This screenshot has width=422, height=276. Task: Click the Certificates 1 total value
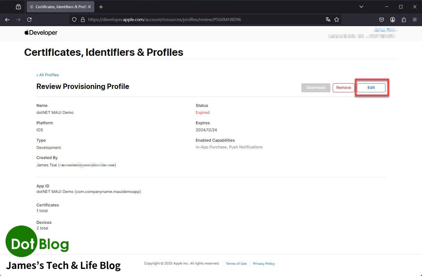pos(42,211)
